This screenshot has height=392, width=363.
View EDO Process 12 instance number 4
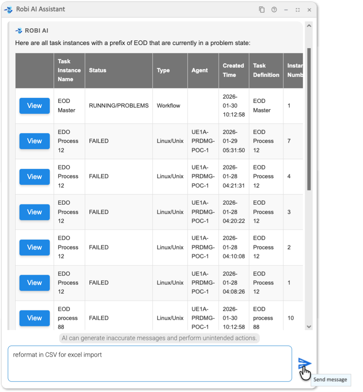pos(35,176)
